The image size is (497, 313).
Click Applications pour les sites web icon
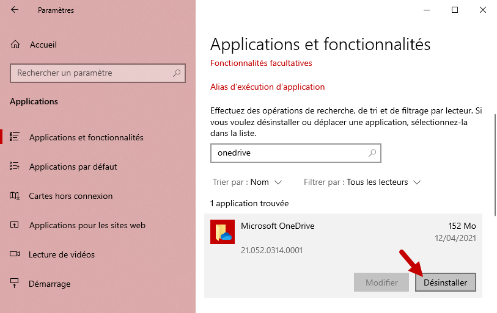tap(15, 225)
